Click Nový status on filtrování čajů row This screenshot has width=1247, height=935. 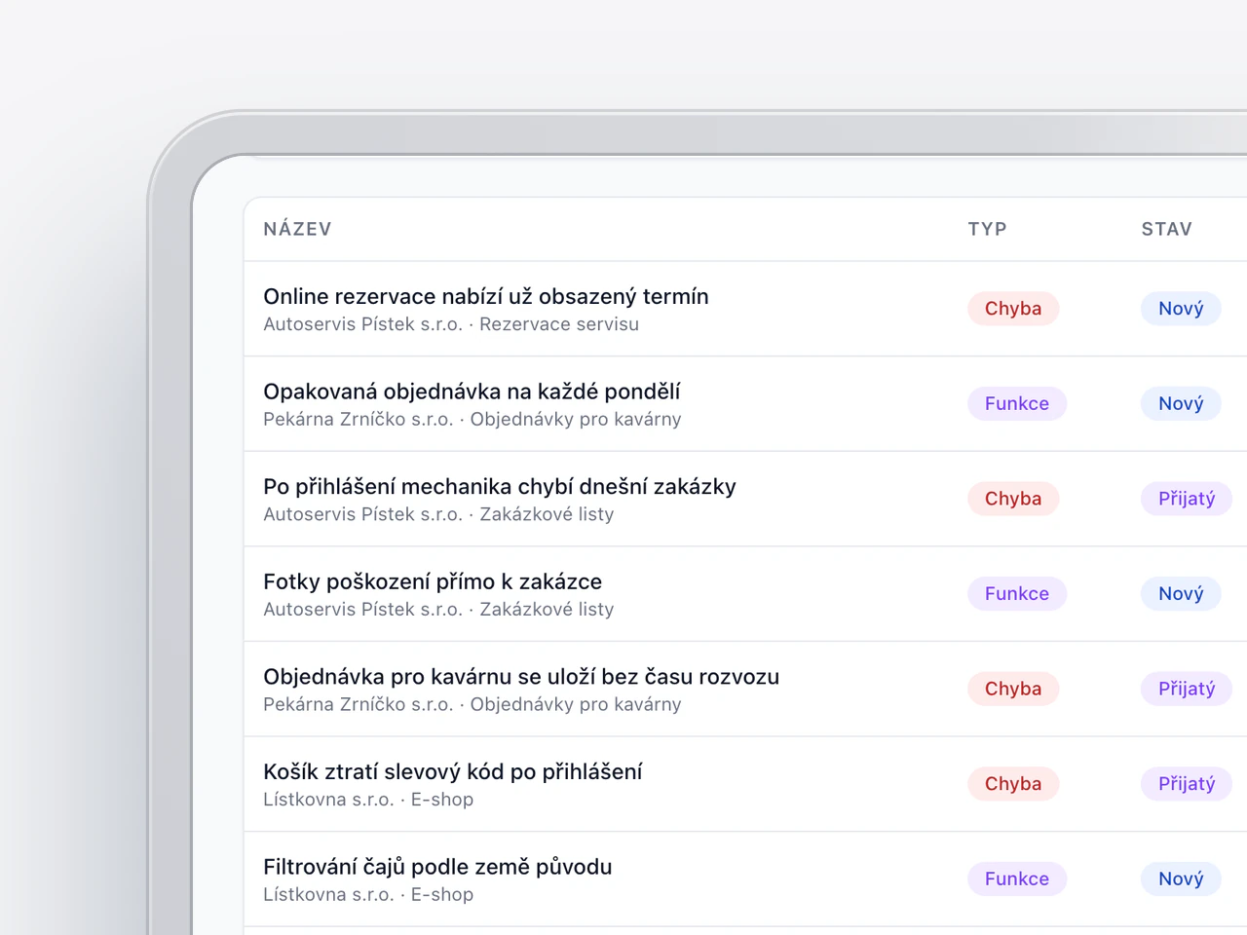point(1181,879)
